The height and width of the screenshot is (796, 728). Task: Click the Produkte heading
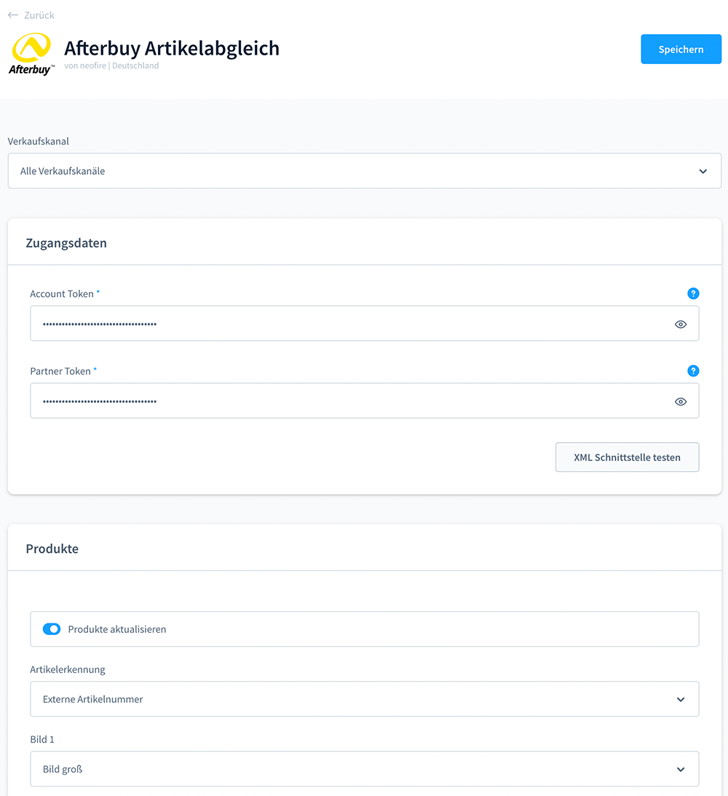click(x=52, y=549)
